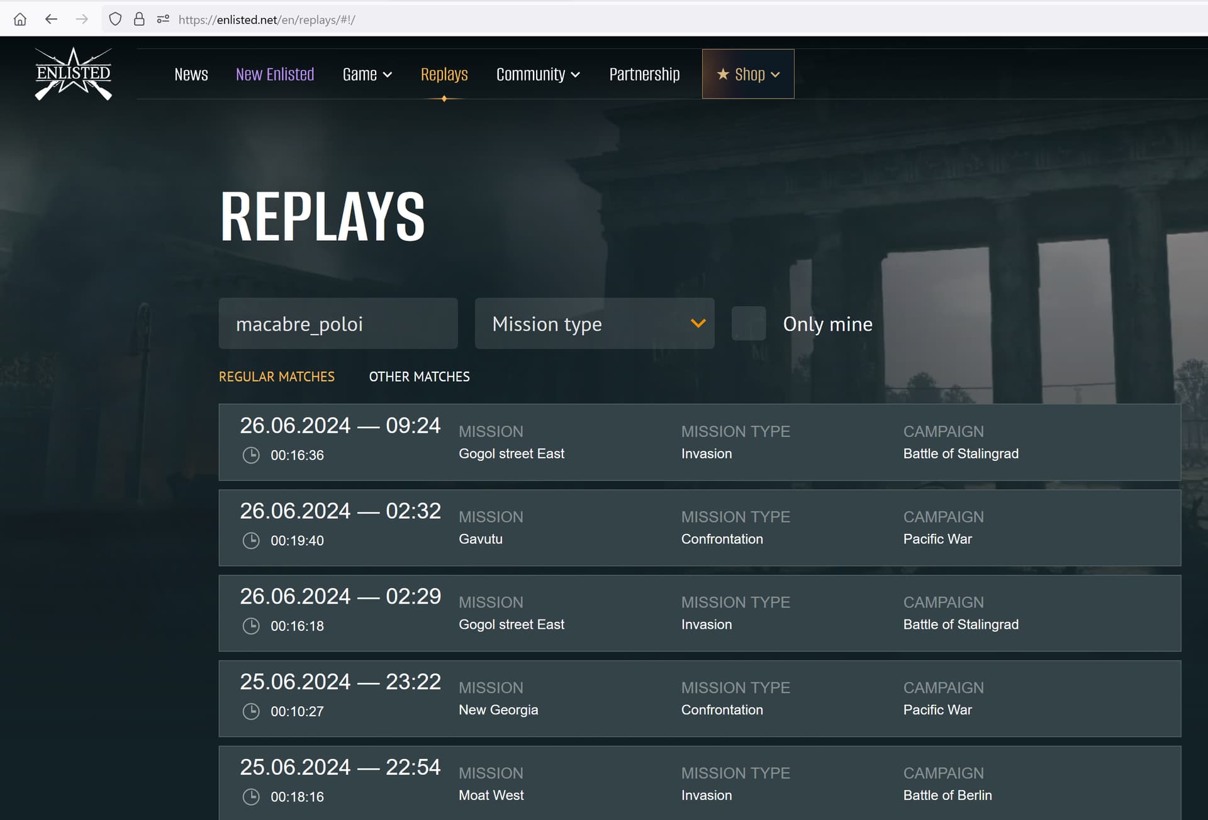This screenshot has width=1208, height=820.
Task: Enable the Only mine checkbox
Action: (748, 323)
